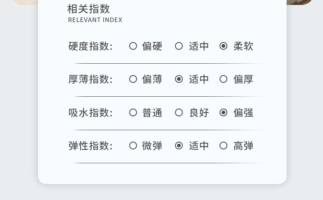Select 偏薄 radio for 厚薄指数

click(x=133, y=79)
